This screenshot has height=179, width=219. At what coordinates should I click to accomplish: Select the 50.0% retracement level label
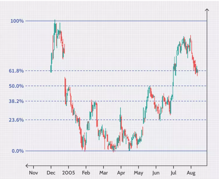point(16,86)
